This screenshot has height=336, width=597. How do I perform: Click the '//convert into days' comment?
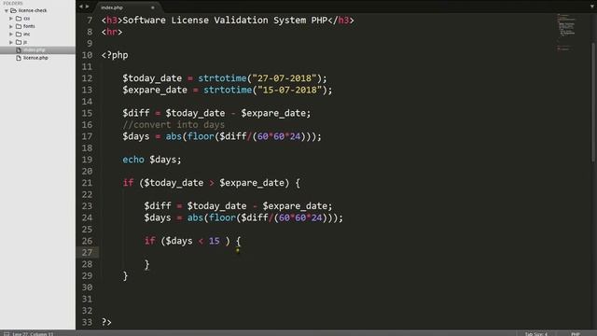pos(174,124)
